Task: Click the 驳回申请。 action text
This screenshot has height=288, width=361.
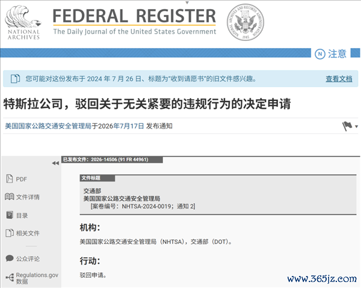Action: [x=93, y=275]
